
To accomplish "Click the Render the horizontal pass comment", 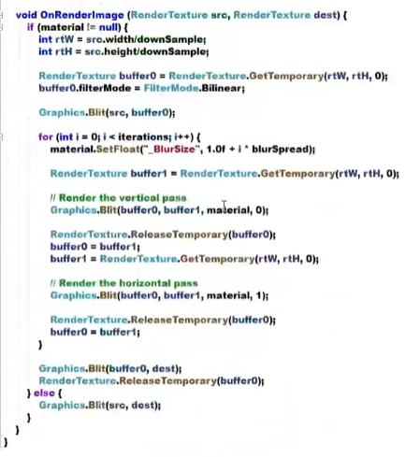I will pyautogui.click(x=124, y=283).
